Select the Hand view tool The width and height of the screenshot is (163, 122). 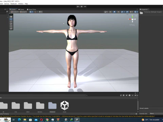(x=11, y=17)
